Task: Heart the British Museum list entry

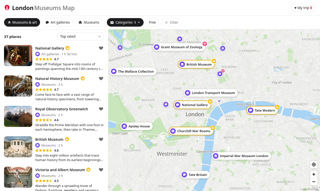Action: click(101, 139)
